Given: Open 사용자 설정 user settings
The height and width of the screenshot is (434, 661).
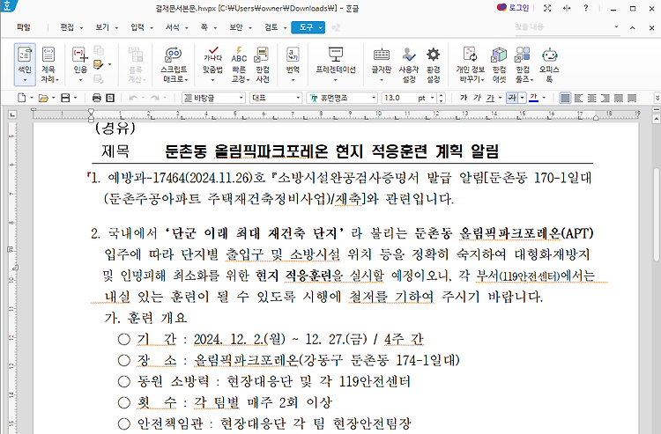Looking at the screenshot, I should coord(408,64).
